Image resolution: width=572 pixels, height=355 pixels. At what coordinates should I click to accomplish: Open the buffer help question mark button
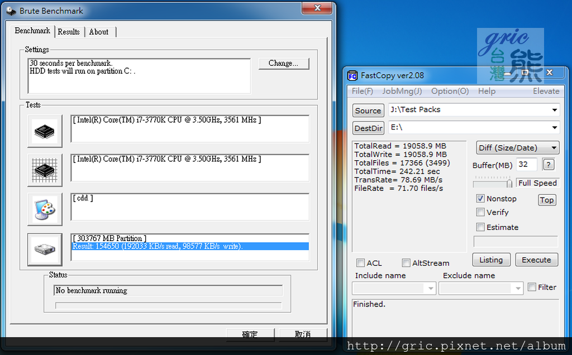point(549,165)
